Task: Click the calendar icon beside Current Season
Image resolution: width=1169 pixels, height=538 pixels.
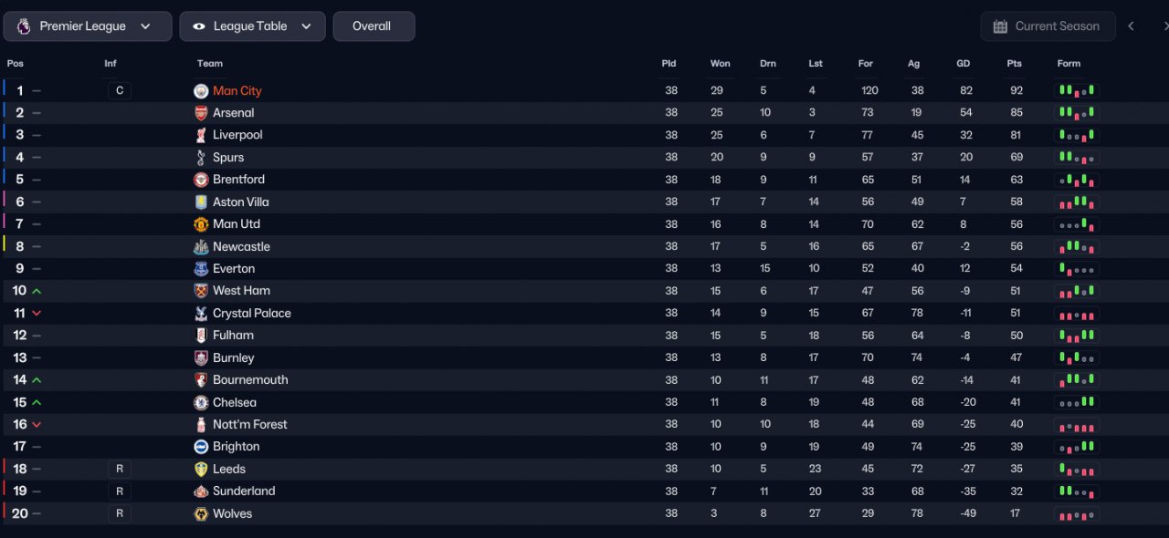Action: tap(1000, 26)
